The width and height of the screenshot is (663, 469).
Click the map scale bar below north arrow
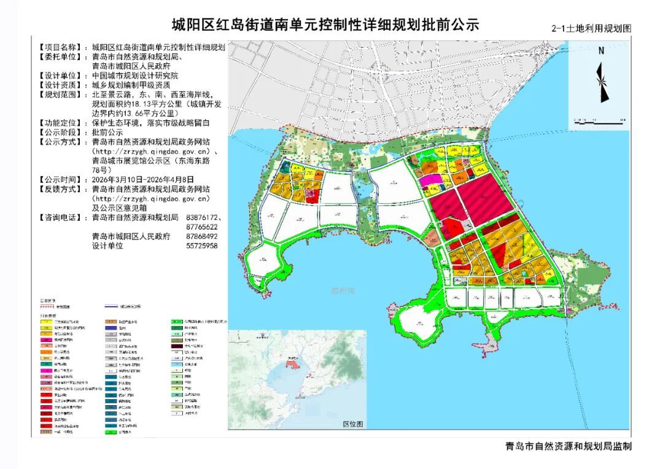(600, 122)
